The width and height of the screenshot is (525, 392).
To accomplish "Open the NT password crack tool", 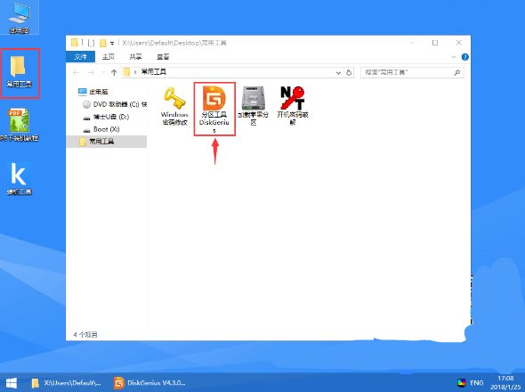I will click(292, 106).
